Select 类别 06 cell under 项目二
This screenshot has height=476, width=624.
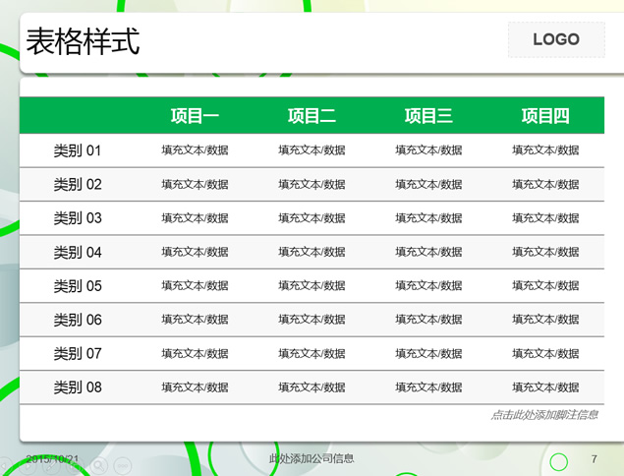point(312,320)
